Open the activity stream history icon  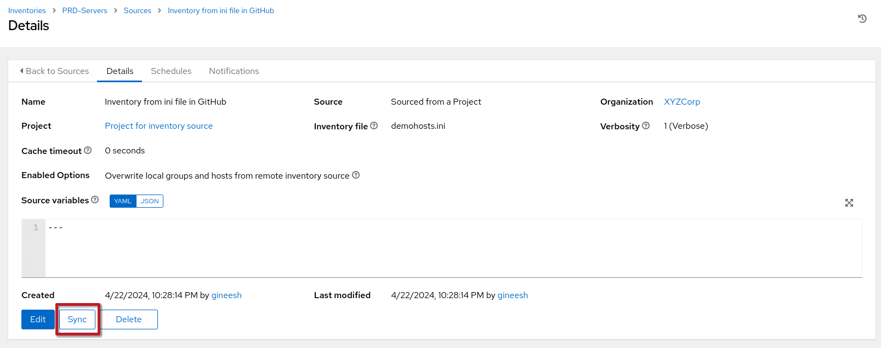coord(862,19)
